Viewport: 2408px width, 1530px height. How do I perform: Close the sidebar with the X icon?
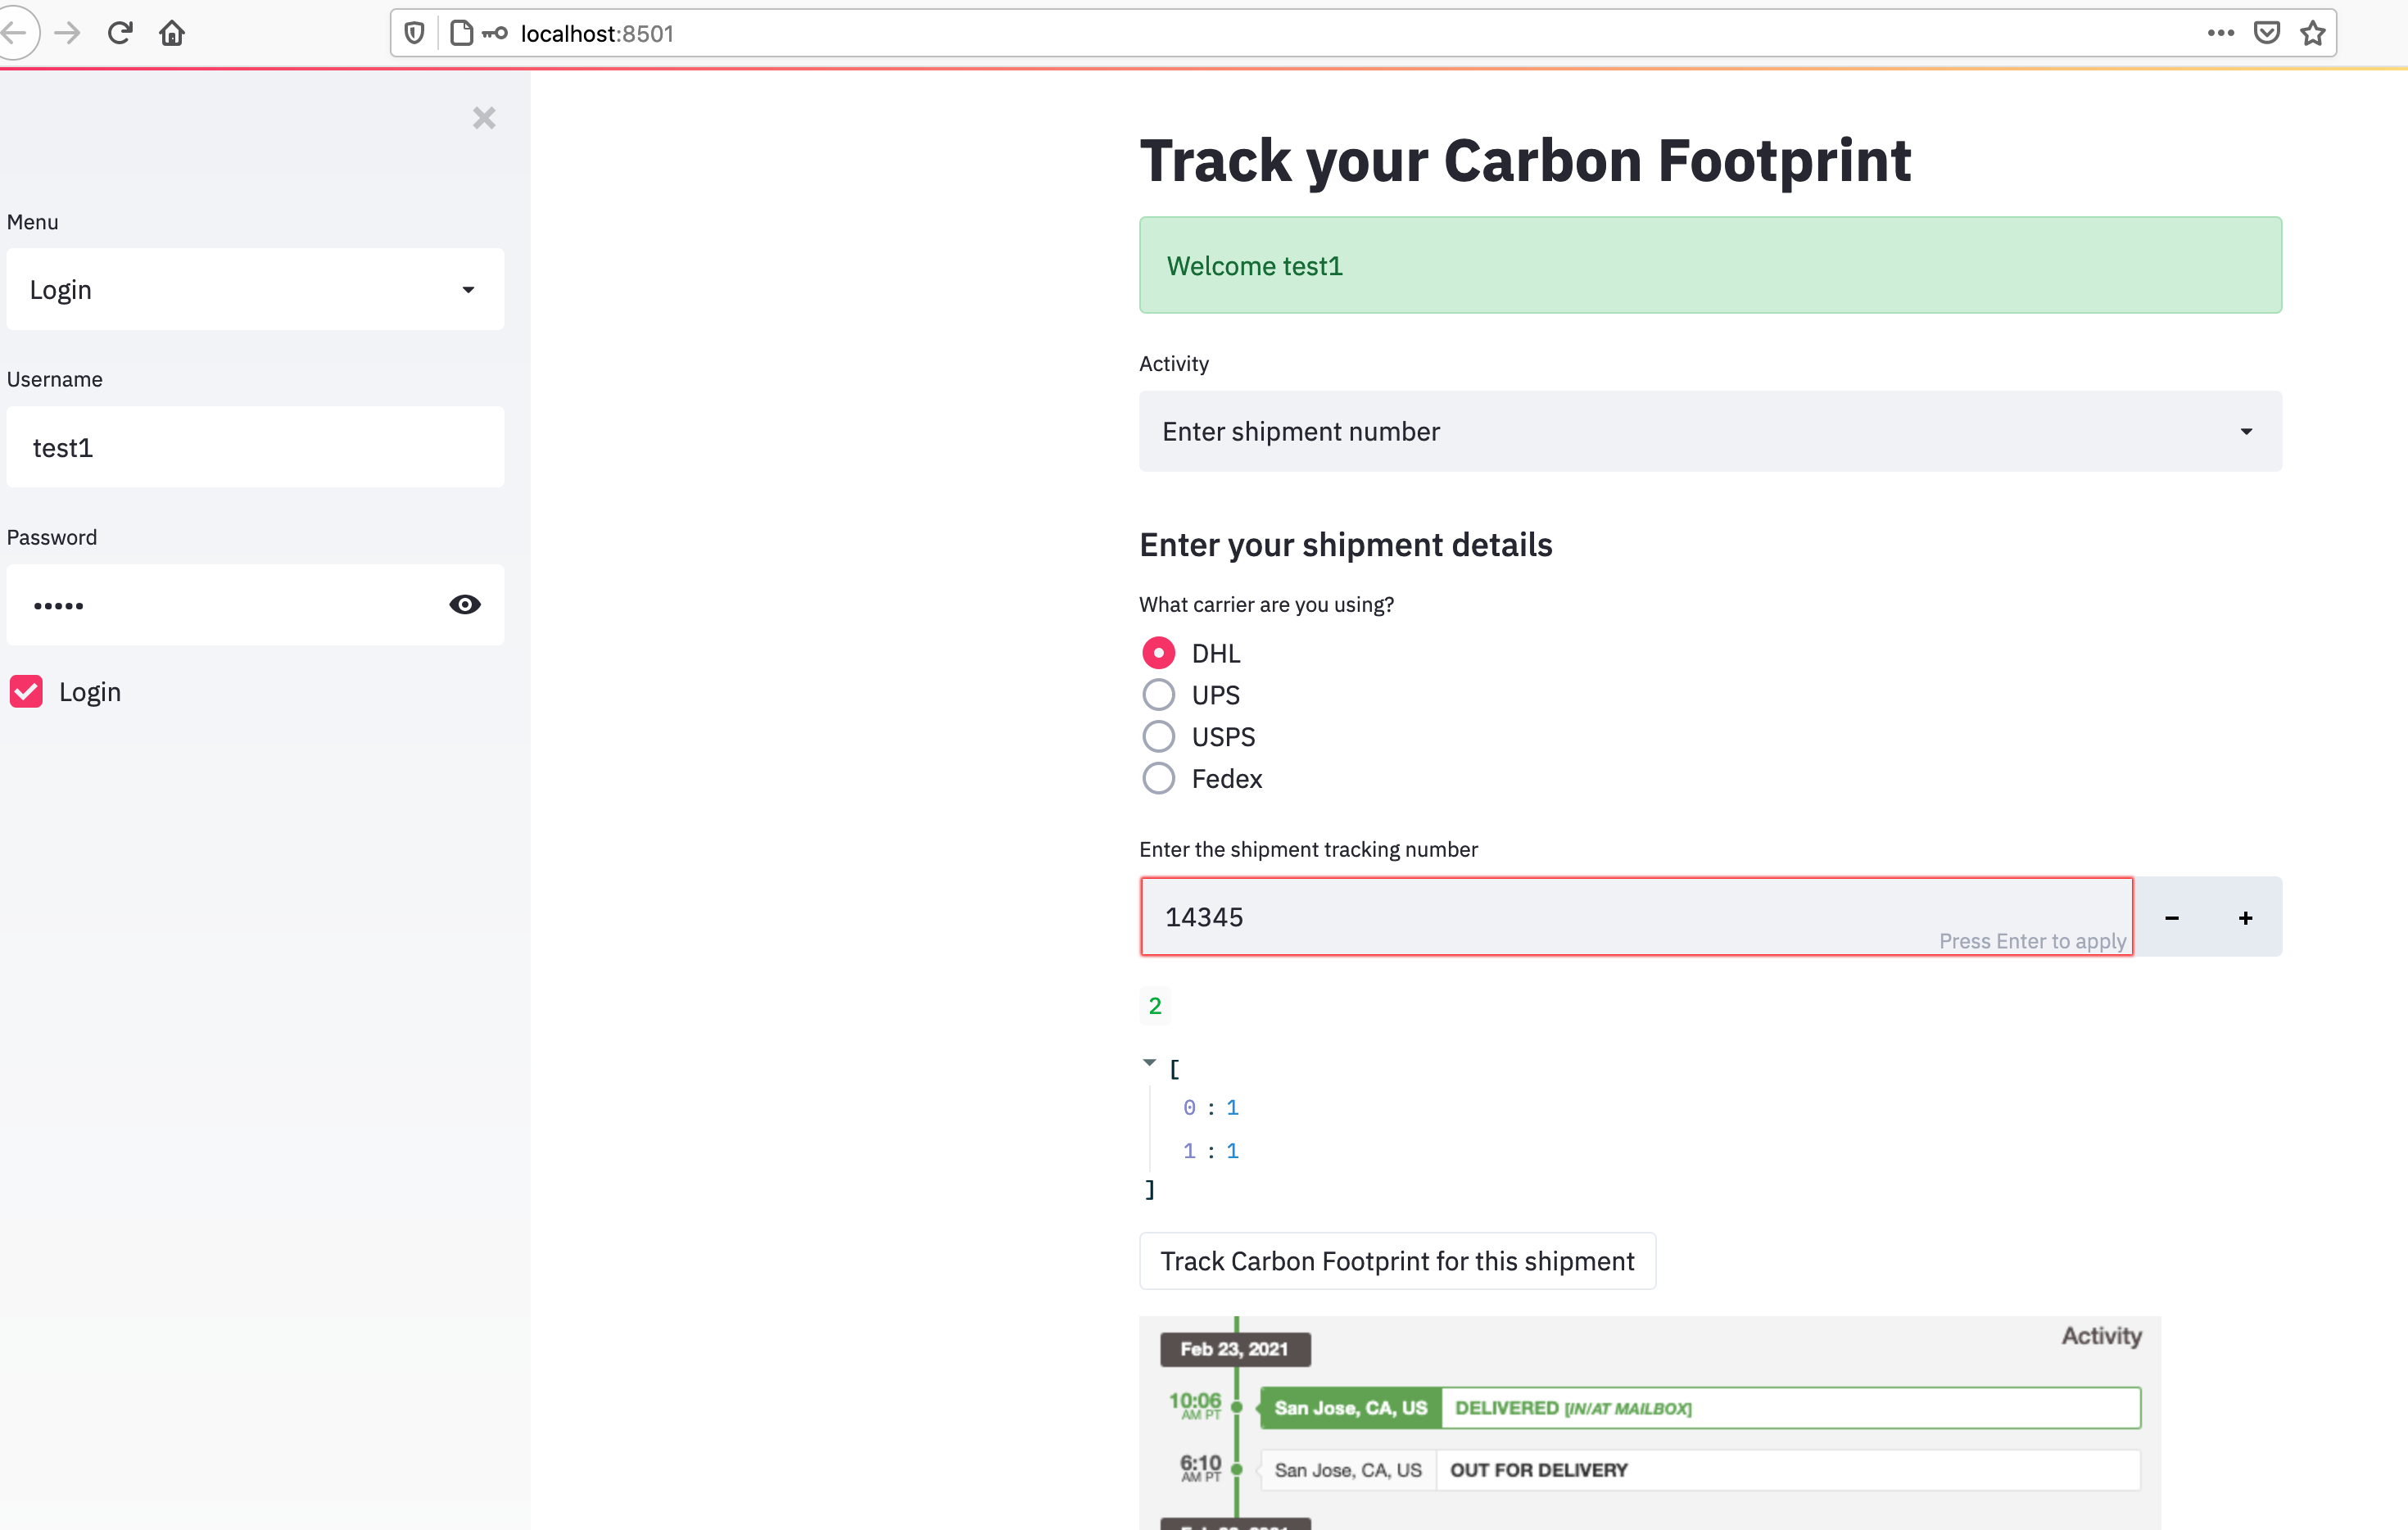pos(484,118)
